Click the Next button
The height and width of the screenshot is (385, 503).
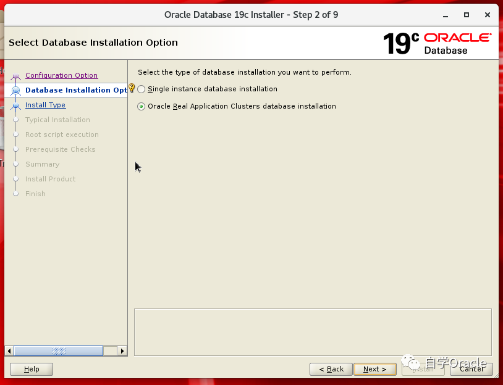point(374,370)
